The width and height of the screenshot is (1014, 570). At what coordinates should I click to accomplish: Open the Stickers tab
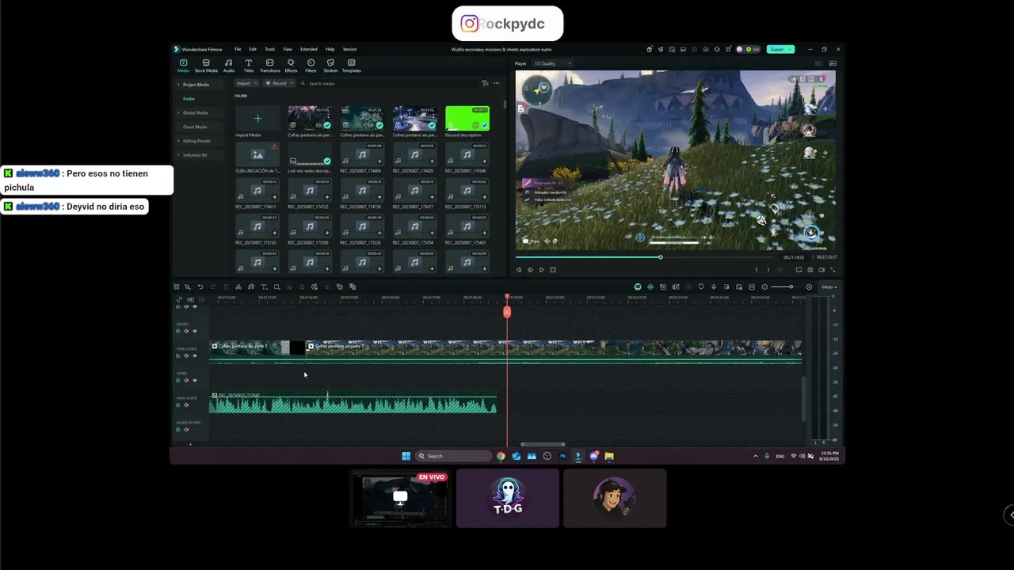(x=330, y=66)
